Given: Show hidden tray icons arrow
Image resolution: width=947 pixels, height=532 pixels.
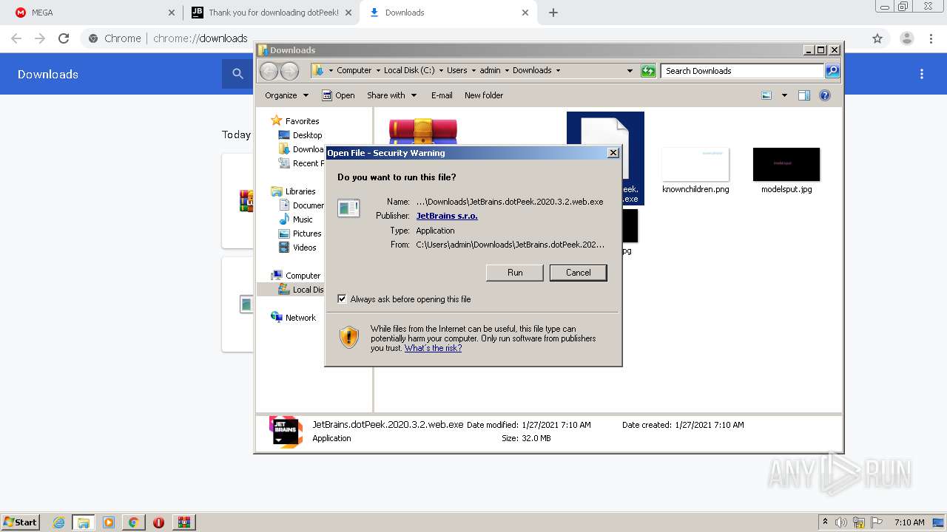Looking at the screenshot, I should pos(825,522).
